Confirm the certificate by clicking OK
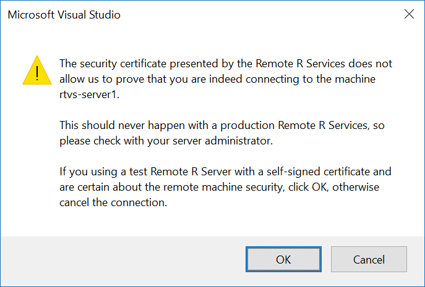Screen dimensions: 425x287 283,259
